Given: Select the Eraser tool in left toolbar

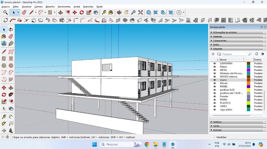Looking at the screenshot, I should [x=11, y=37].
